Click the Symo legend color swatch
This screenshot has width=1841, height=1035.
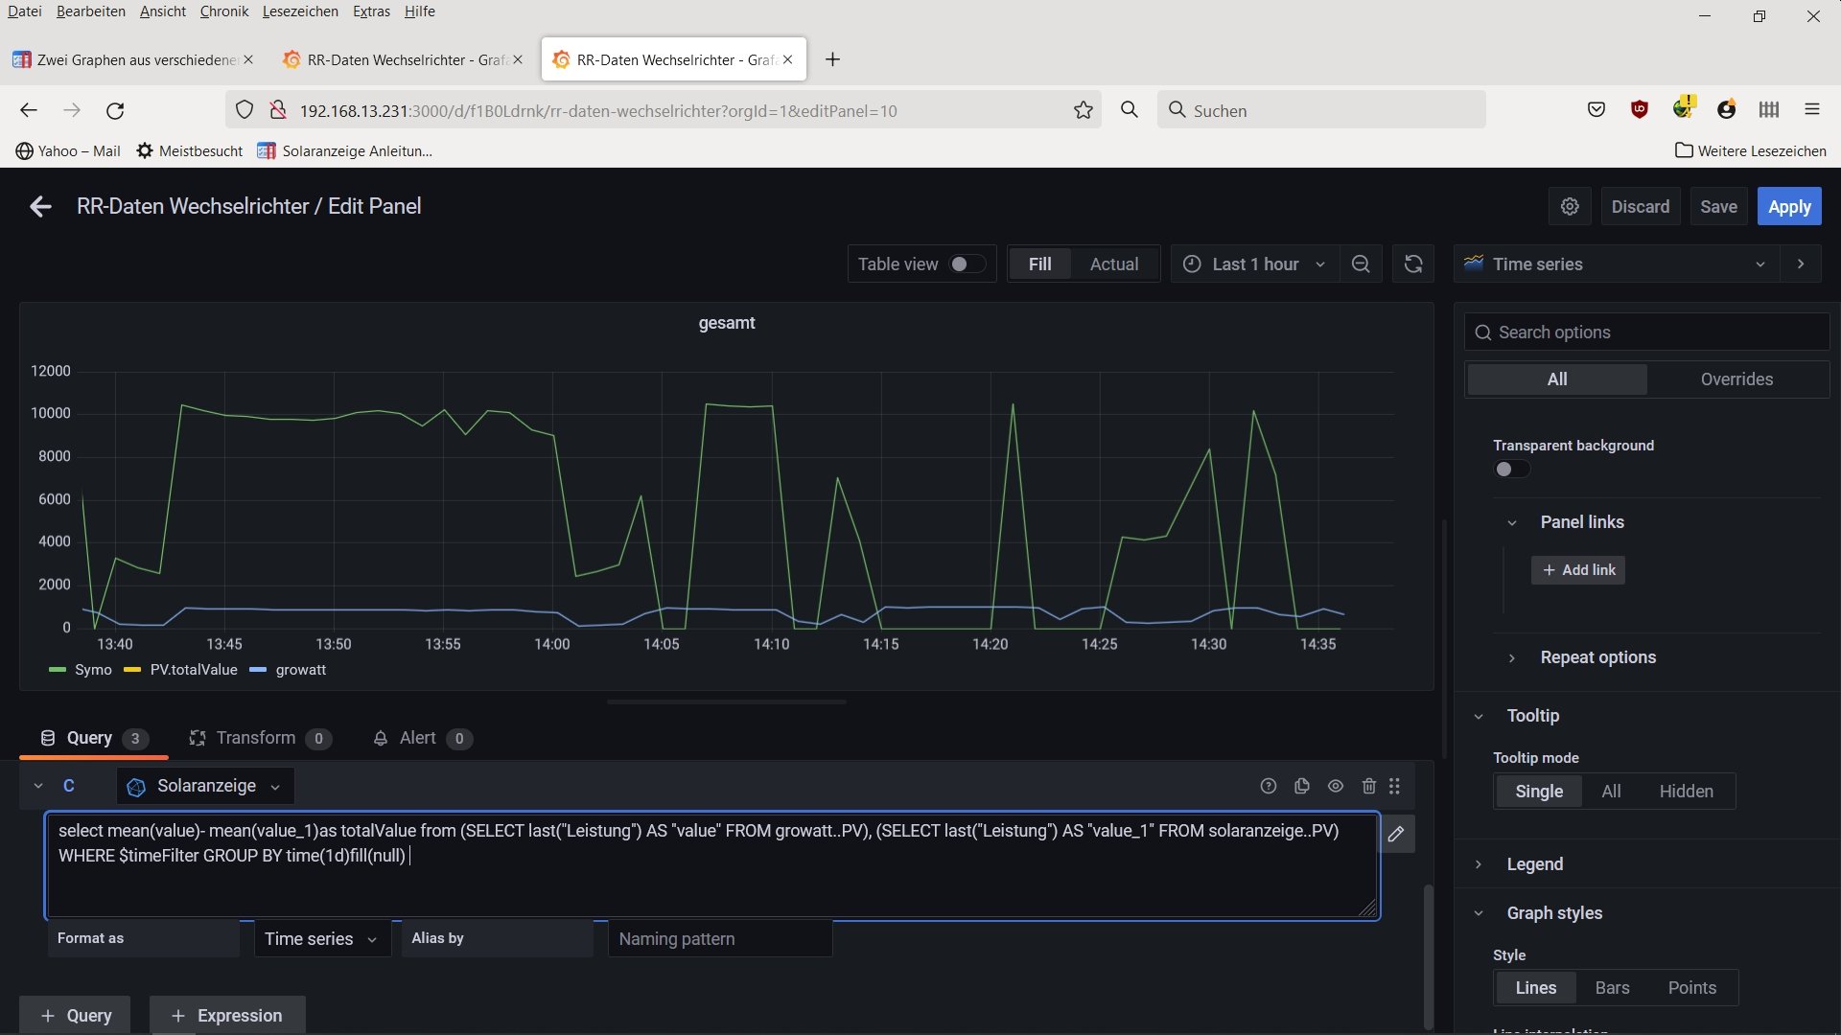pyautogui.click(x=58, y=670)
